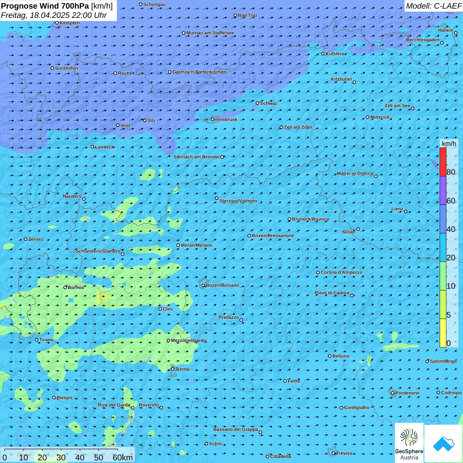Viewport: 463px width, 463px height.
Task: Click the 'Bruneck/Brunico' label
Action: 311,219
